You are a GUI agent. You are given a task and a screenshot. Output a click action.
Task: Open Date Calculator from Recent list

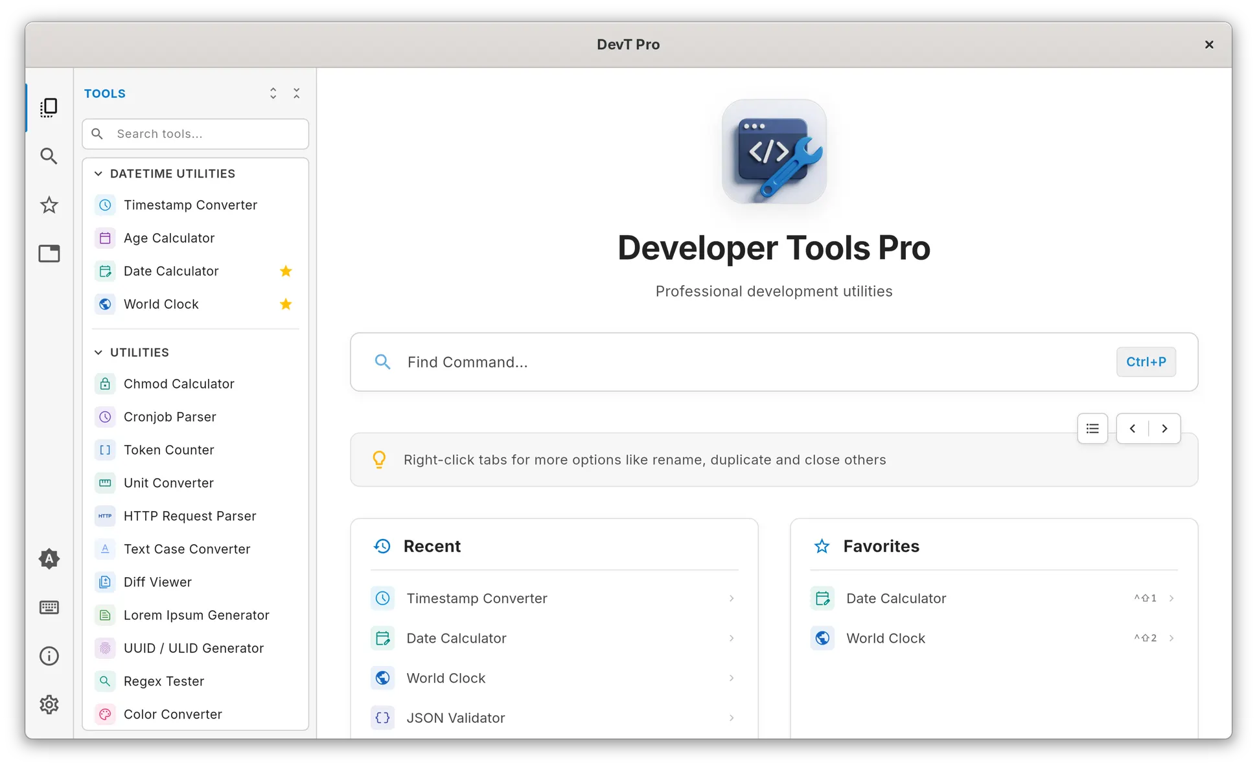[x=555, y=638]
